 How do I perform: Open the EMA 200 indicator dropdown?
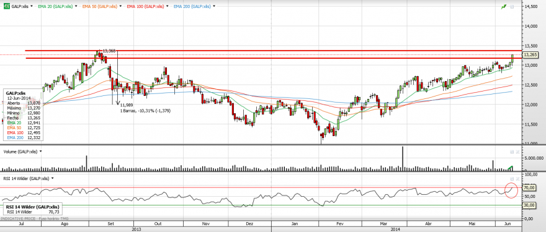click(214, 6)
